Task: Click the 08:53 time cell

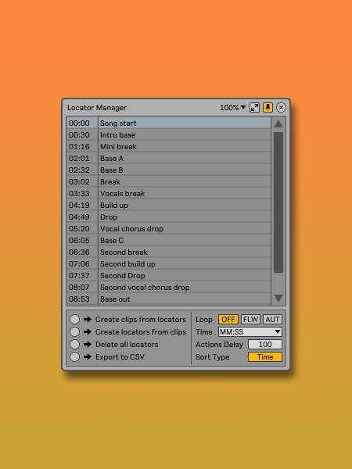Action: tap(82, 299)
